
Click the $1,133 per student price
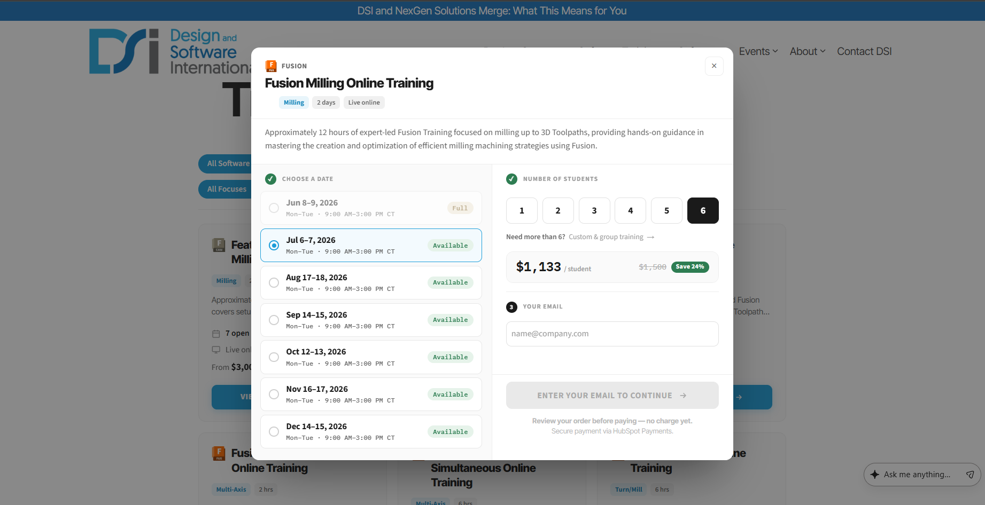coord(554,267)
